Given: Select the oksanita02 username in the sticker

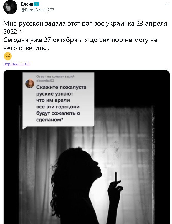Looking at the screenshot, I should [45, 81].
